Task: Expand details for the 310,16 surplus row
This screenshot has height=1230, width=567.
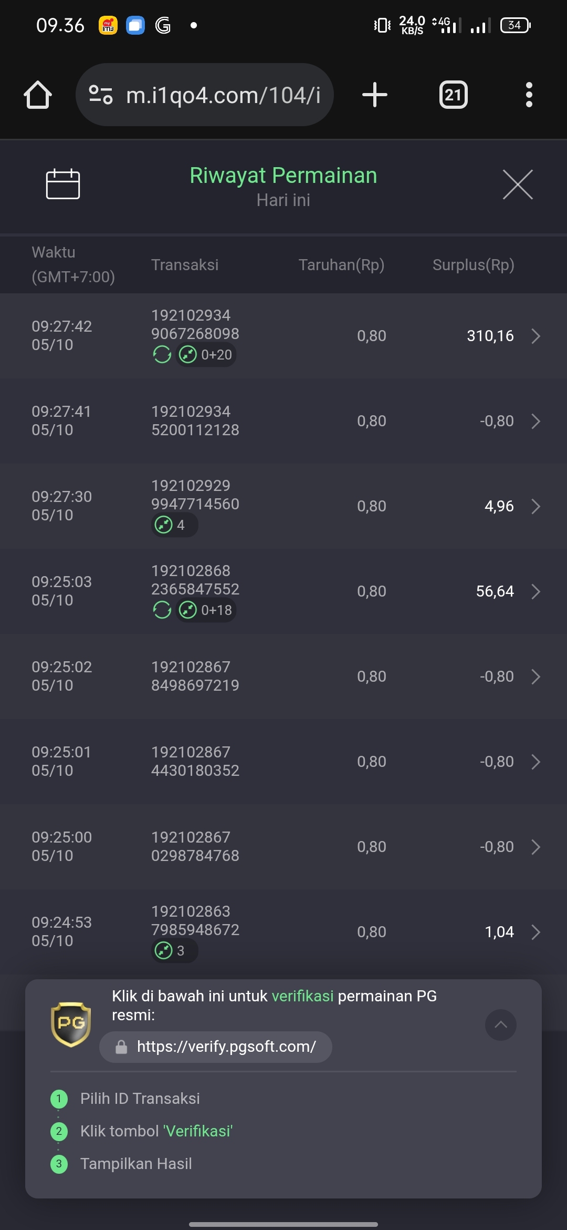Action: coord(535,336)
